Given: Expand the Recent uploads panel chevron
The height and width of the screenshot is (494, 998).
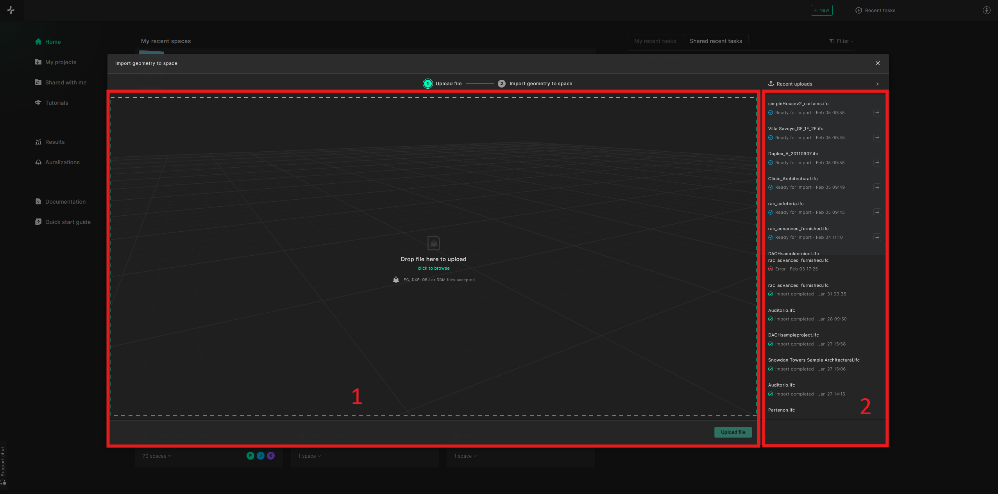Looking at the screenshot, I should click(878, 83).
